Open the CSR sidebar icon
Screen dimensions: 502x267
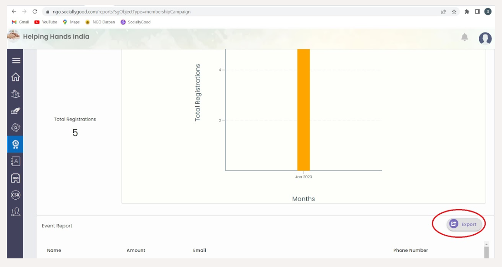point(15,195)
